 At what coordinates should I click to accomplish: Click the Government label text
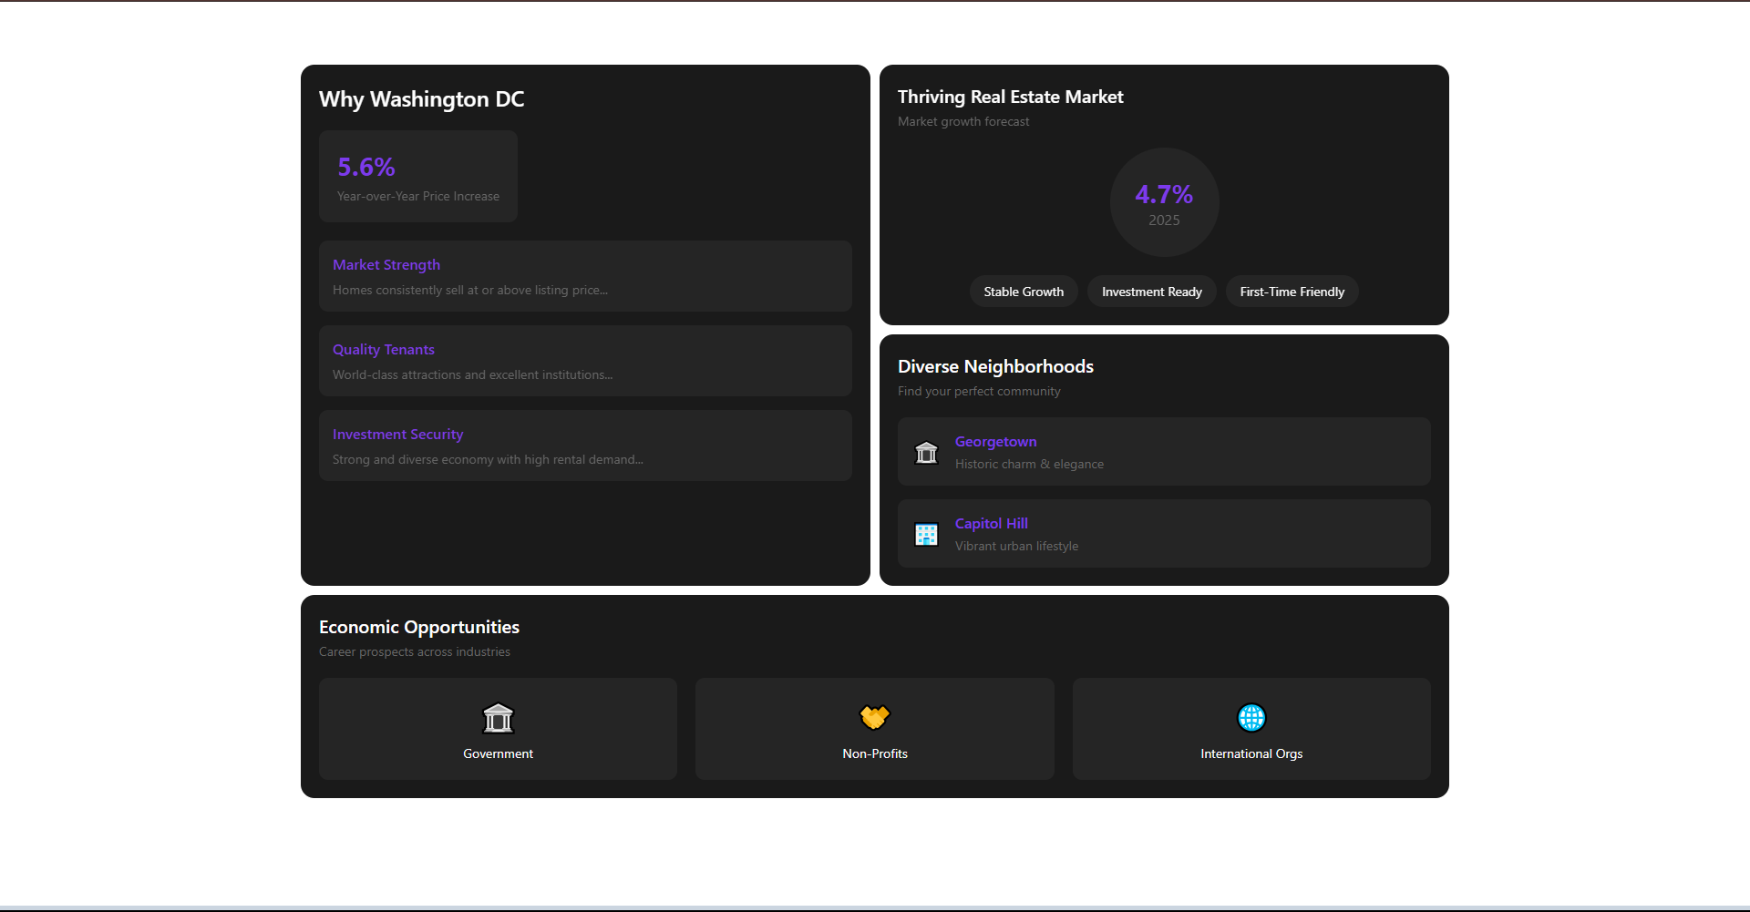click(x=498, y=753)
